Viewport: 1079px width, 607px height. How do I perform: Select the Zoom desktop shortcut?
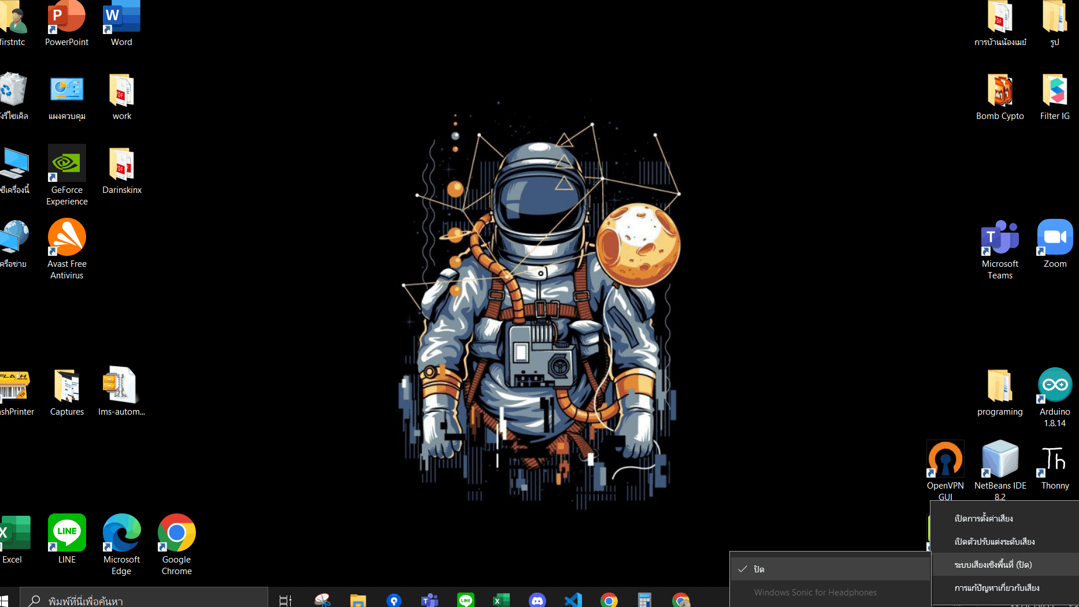pyautogui.click(x=1055, y=244)
